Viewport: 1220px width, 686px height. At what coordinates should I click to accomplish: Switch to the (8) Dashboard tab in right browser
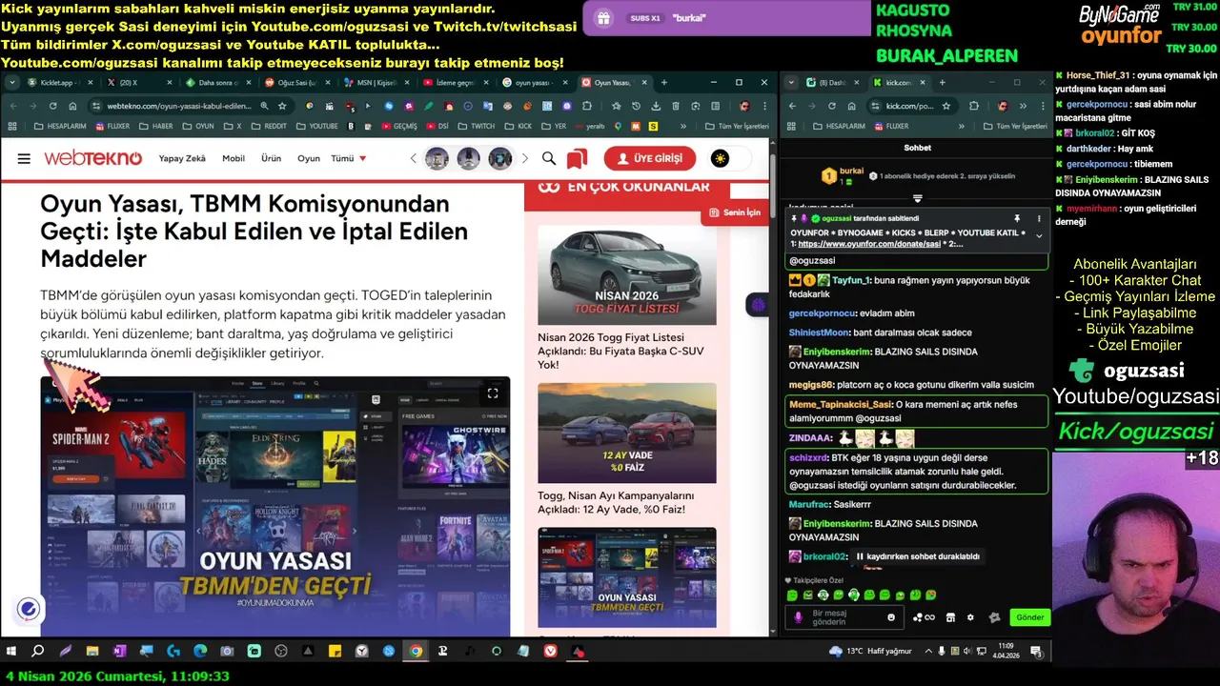pos(831,83)
